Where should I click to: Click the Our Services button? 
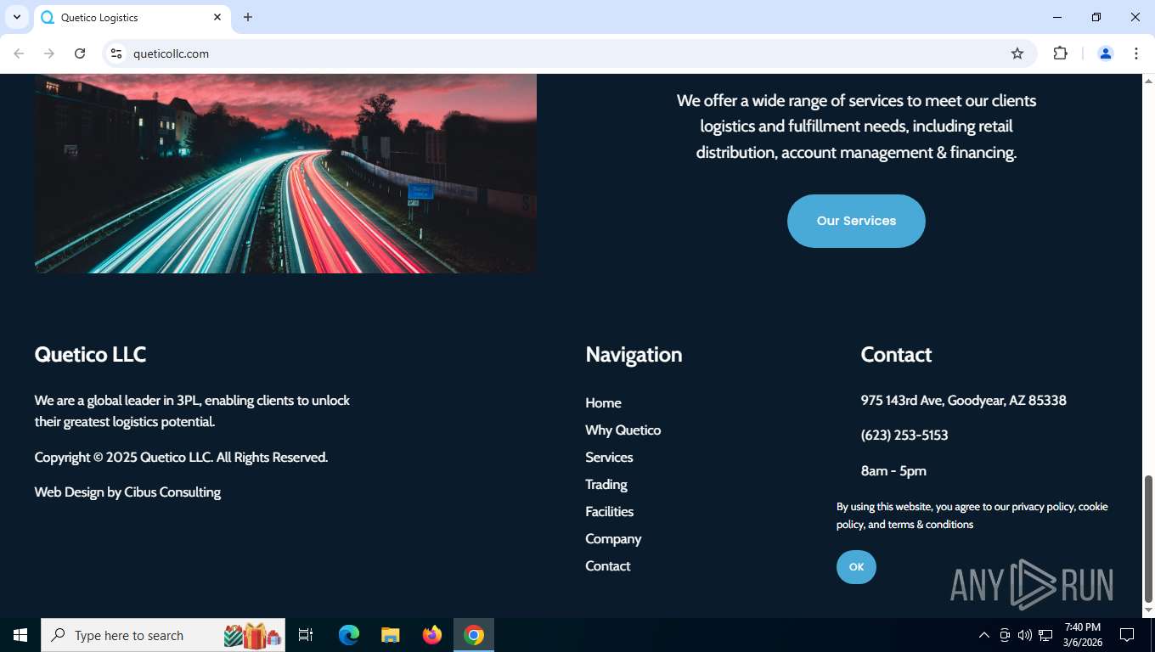click(x=856, y=221)
